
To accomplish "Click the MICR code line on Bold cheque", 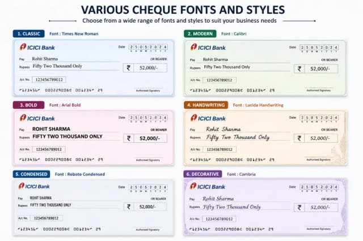I will coord(61,160).
